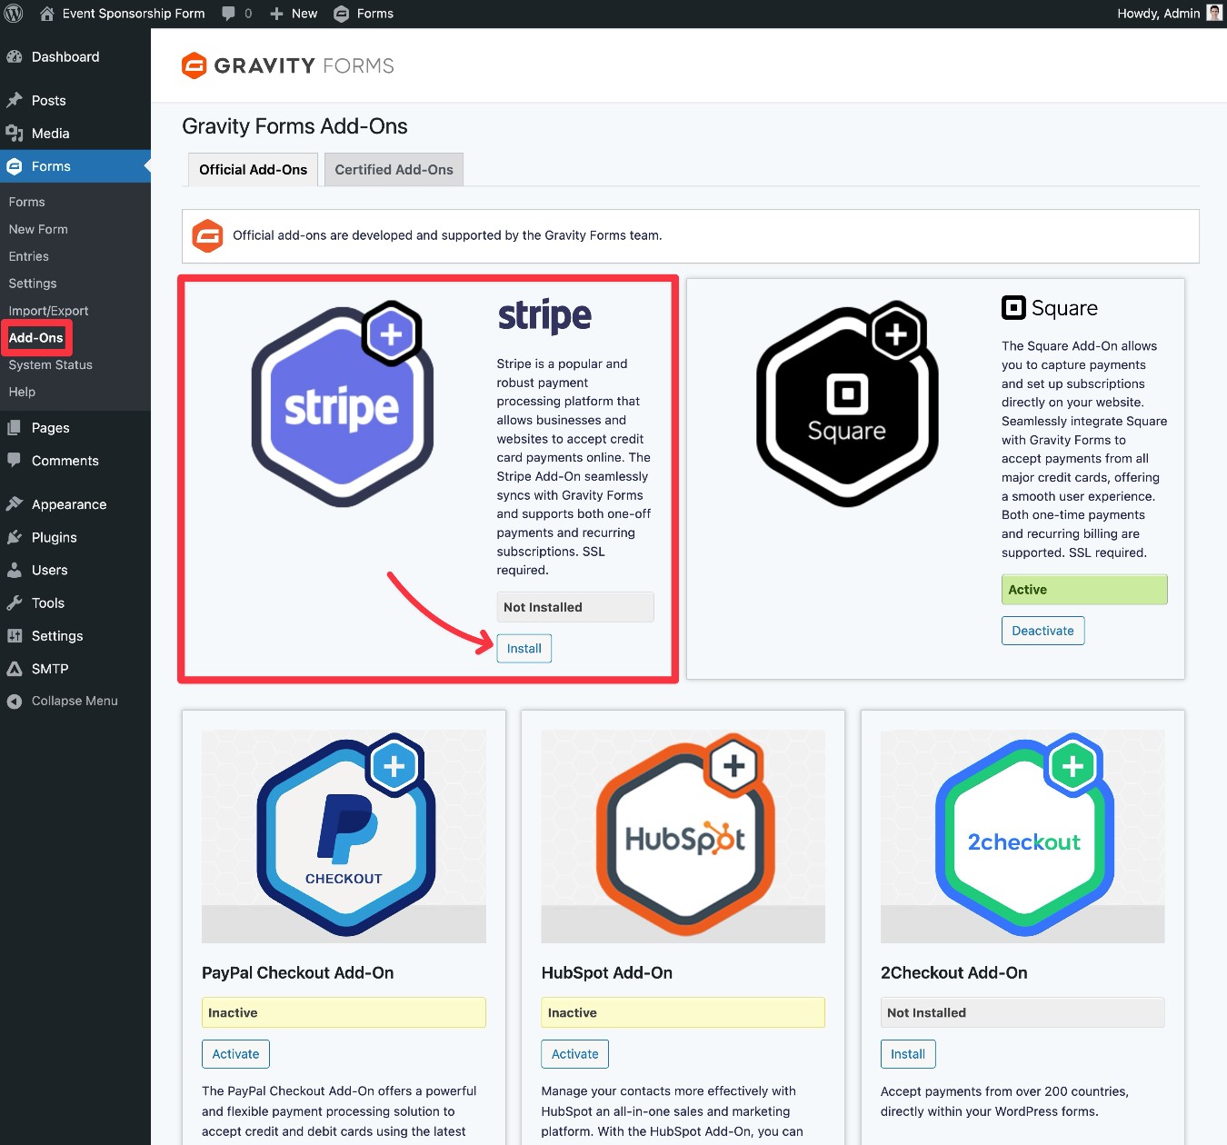
Task: Deactivate the Square add-on
Action: tap(1042, 630)
